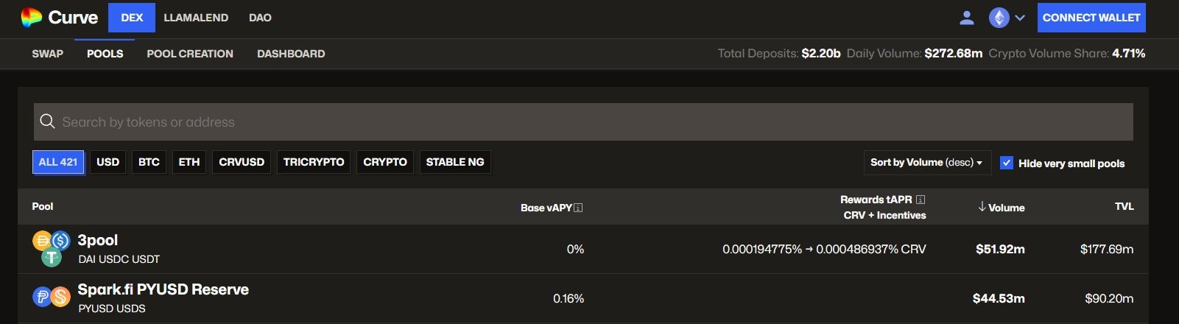Uncheck Hide very small pools checkbox

coord(1007,163)
